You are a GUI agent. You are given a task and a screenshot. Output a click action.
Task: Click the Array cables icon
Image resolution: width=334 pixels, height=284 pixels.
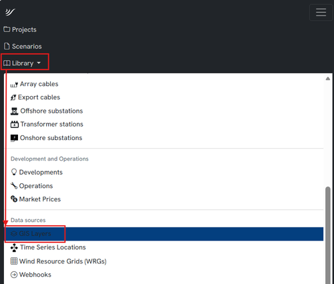(14, 85)
